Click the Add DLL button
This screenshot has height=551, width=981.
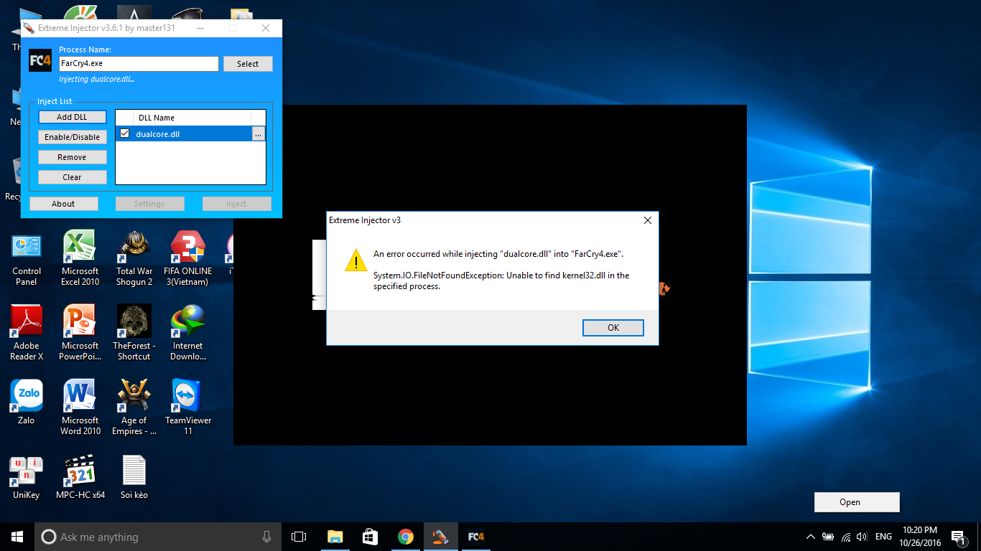tap(72, 117)
